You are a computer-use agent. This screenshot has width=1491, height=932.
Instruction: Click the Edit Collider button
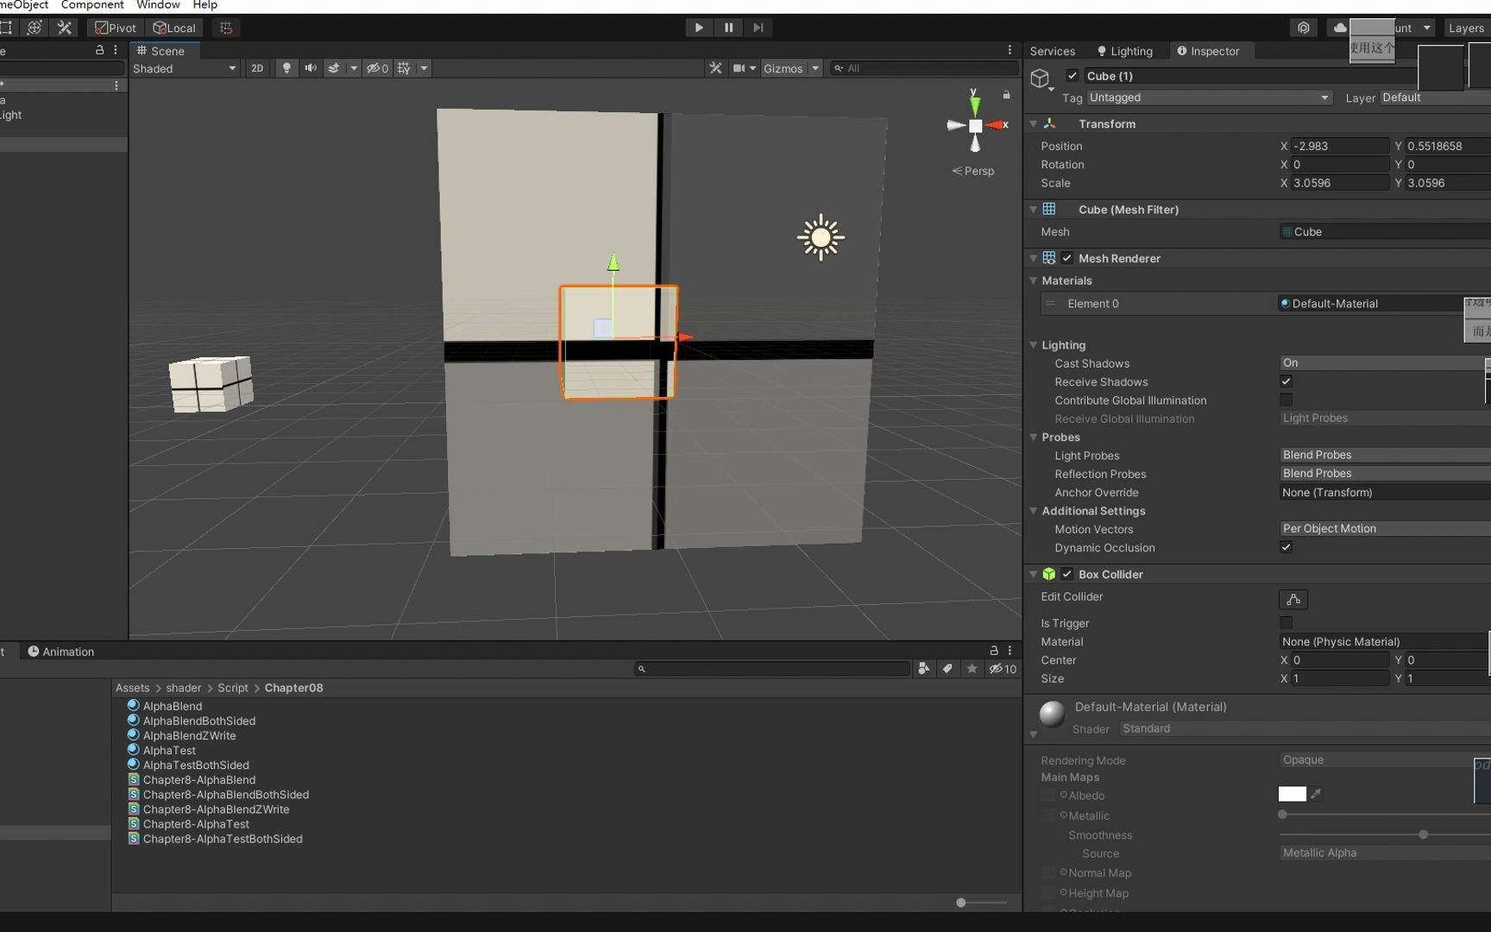(x=1293, y=599)
